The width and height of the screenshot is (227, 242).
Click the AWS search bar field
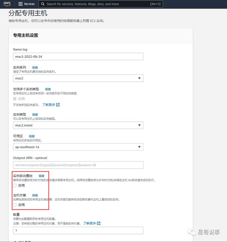[101, 4]
